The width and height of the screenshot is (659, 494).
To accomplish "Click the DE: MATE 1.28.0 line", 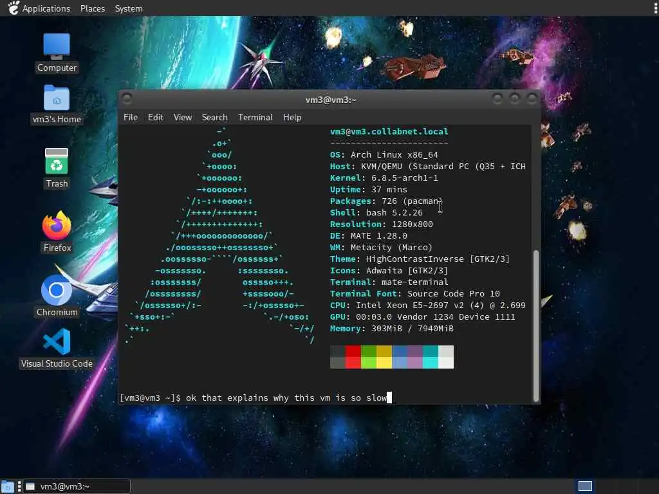I will pyautogui.click(x=369, y=235).
